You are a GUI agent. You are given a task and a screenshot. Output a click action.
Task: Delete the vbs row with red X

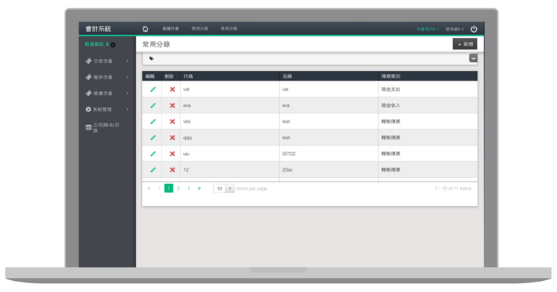click(x=172, y=122)
